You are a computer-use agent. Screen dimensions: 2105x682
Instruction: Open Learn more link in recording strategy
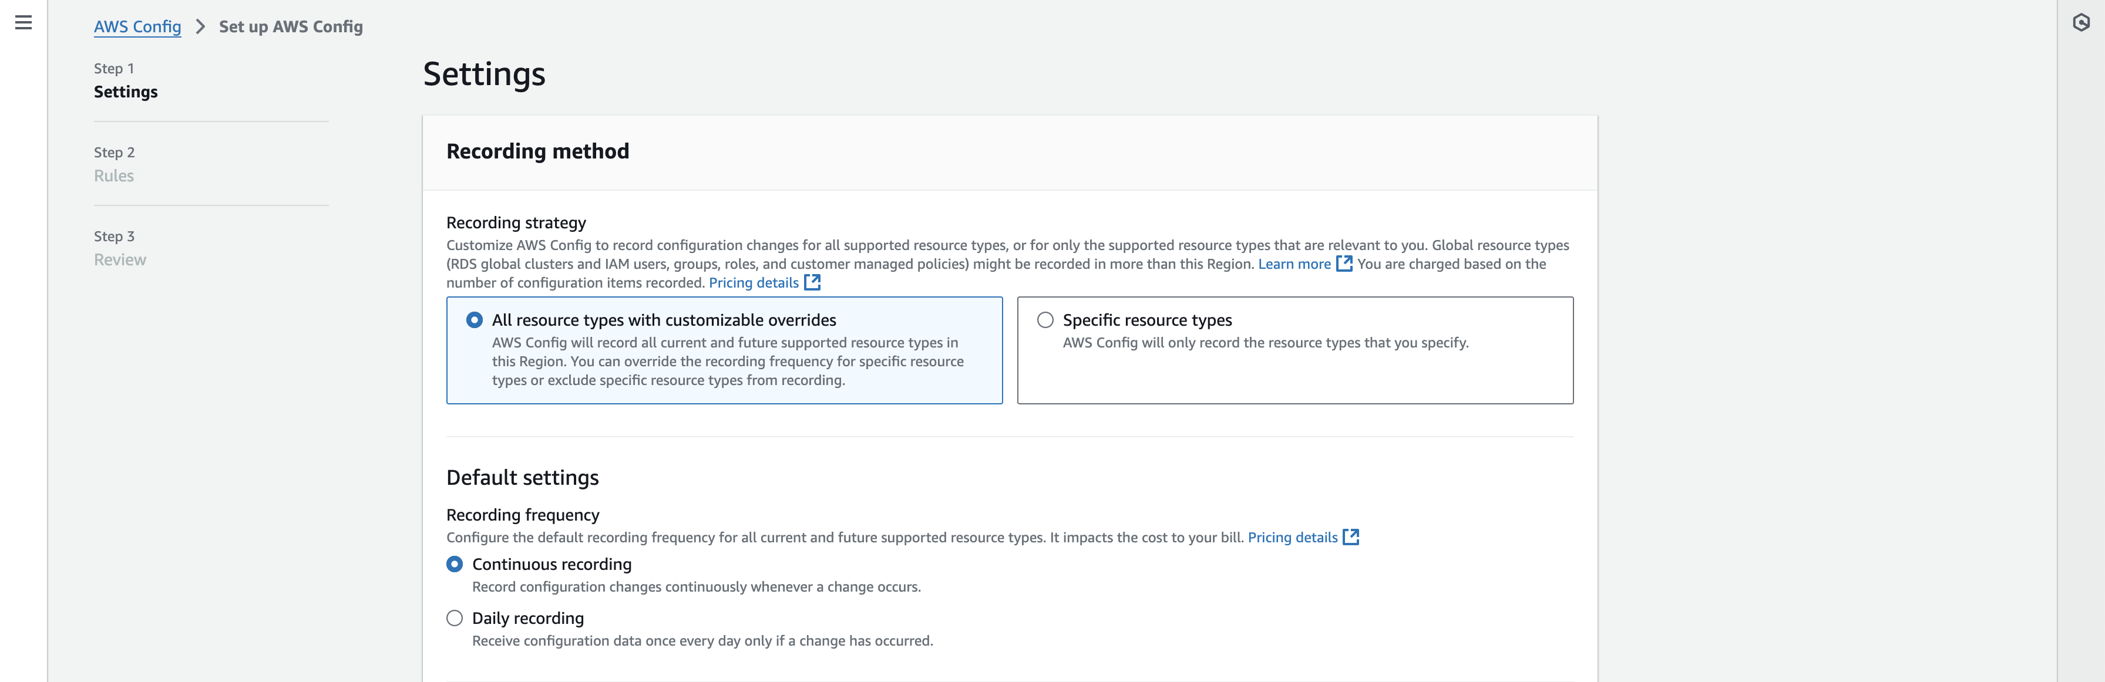click(1294, 264)
